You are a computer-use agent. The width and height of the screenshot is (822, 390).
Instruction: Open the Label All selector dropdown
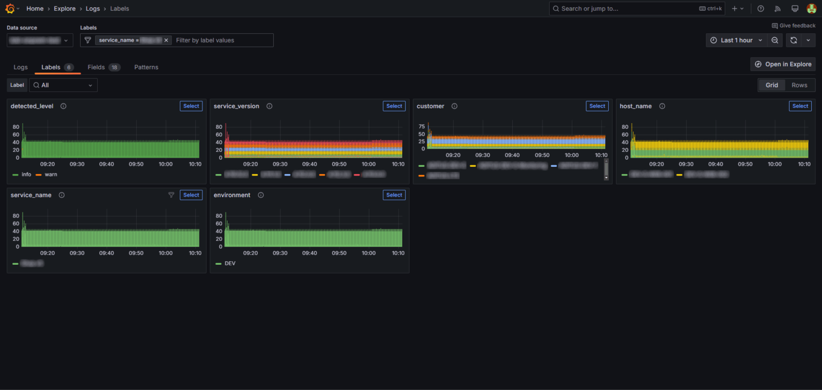click(x=63, y=85)
